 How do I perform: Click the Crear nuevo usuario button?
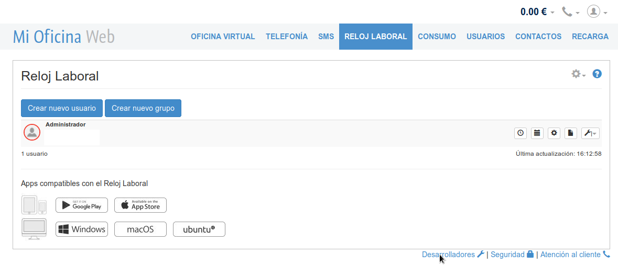point(62,108)
